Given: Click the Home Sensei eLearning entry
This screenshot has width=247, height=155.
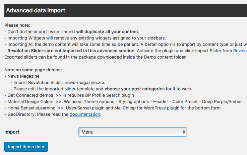Looking at the screenshot, I should 32,108.
